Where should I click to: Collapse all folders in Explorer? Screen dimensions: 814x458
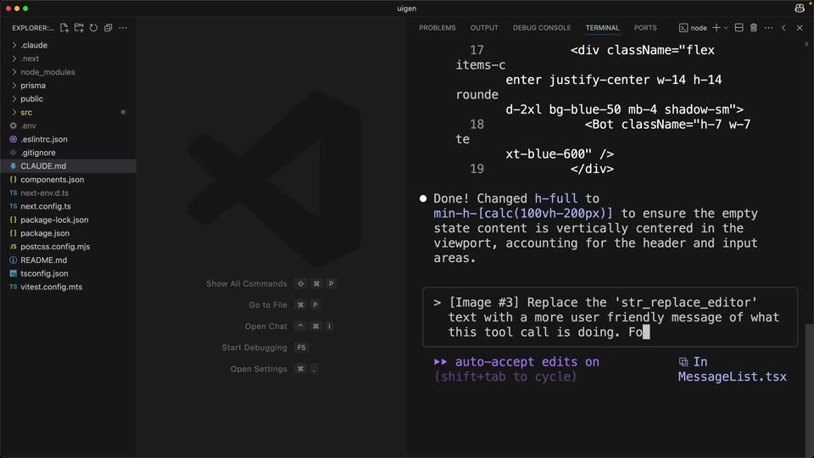(108, 28)
